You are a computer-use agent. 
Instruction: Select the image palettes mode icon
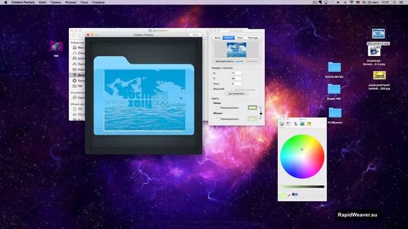[302, 124]
